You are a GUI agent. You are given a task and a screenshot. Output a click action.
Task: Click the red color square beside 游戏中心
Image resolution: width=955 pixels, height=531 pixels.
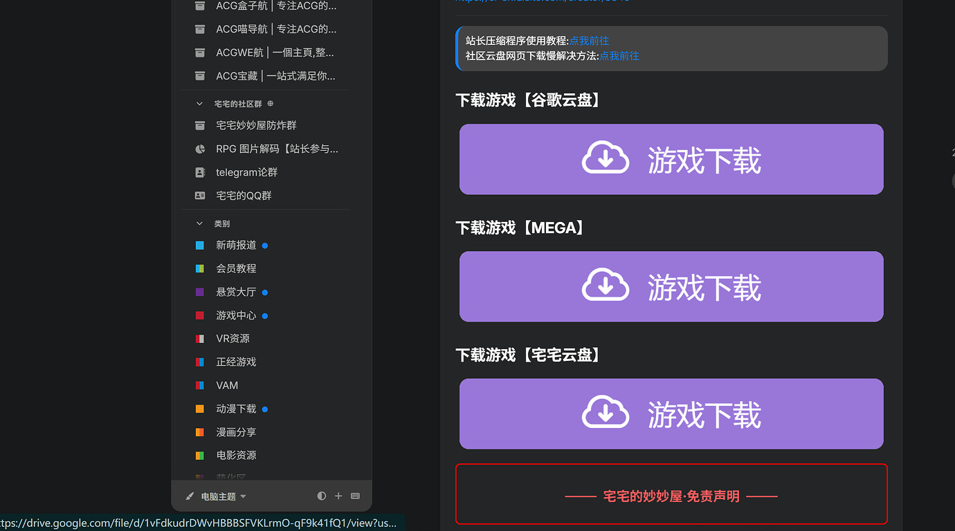coord(200,315)
